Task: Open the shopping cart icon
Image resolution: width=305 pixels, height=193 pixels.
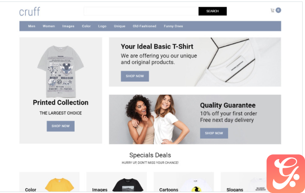Action: [x=272, y=10]
